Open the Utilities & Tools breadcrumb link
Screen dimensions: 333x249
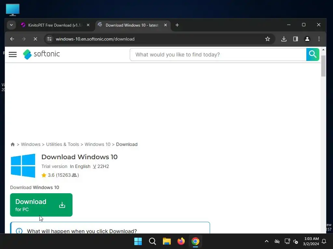pos(62,144)
